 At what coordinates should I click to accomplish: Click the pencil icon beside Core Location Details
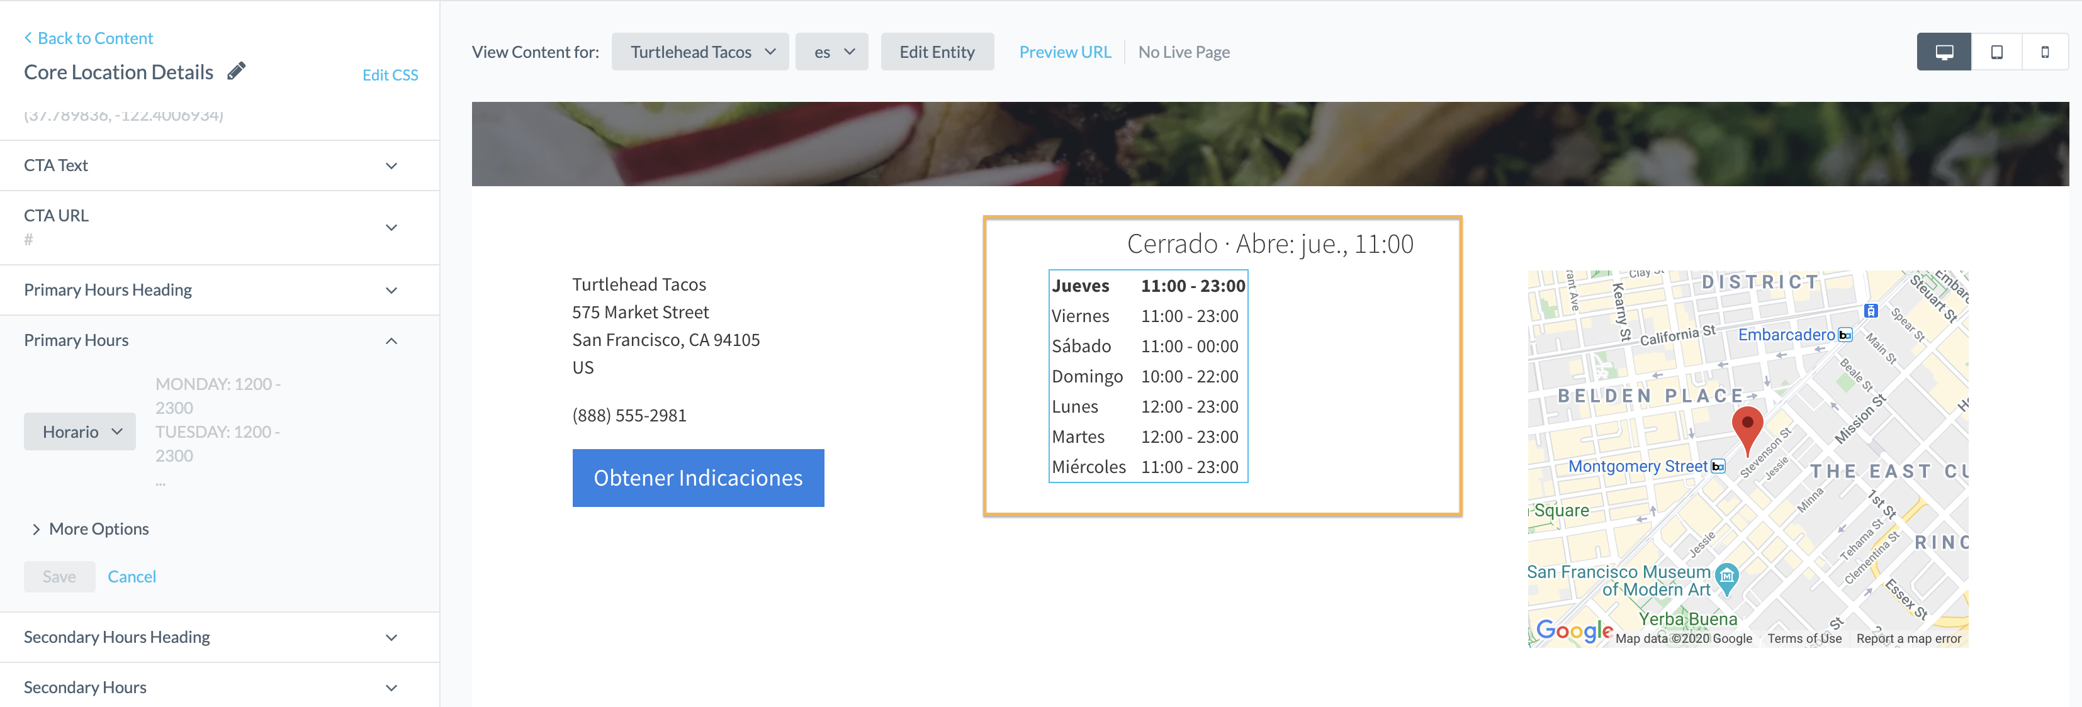tap(236, 71)
